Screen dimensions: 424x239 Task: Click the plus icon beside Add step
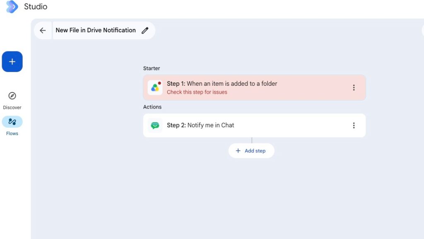coord(238,151)
